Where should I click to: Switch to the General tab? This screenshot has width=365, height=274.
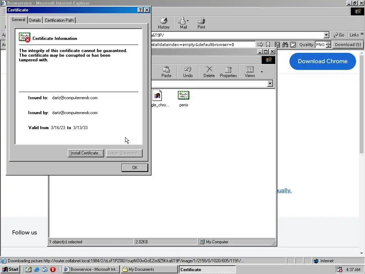19,20
